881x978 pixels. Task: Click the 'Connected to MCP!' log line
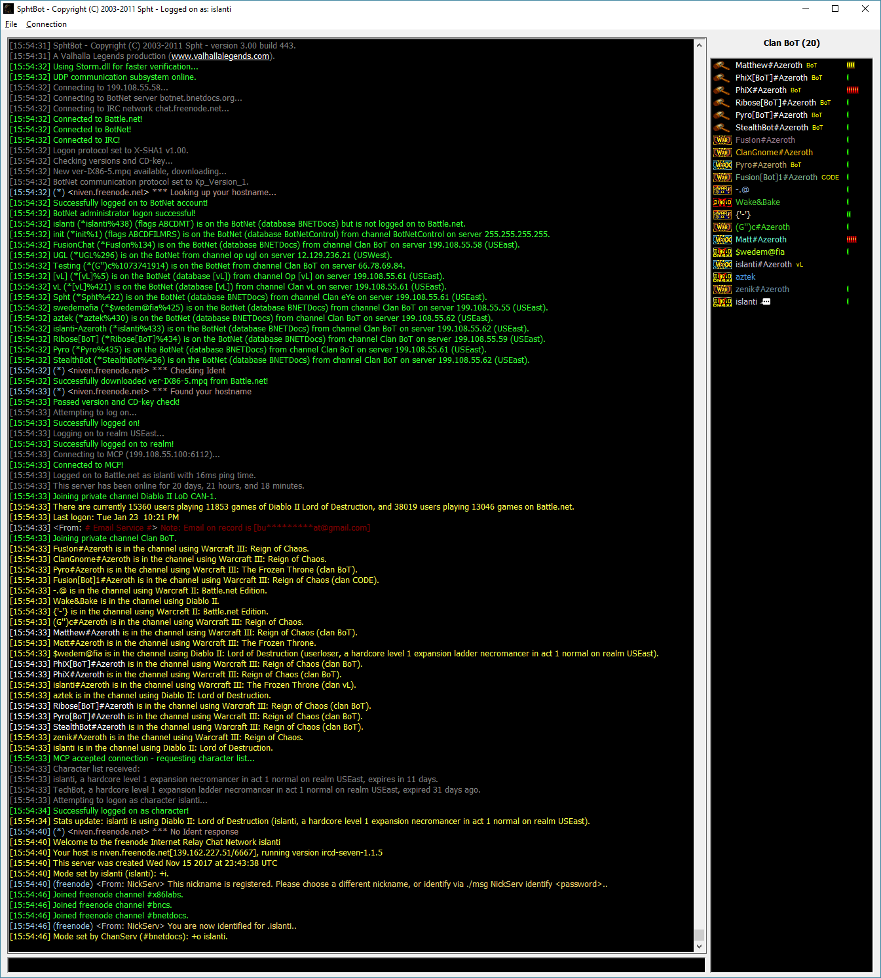67,465
